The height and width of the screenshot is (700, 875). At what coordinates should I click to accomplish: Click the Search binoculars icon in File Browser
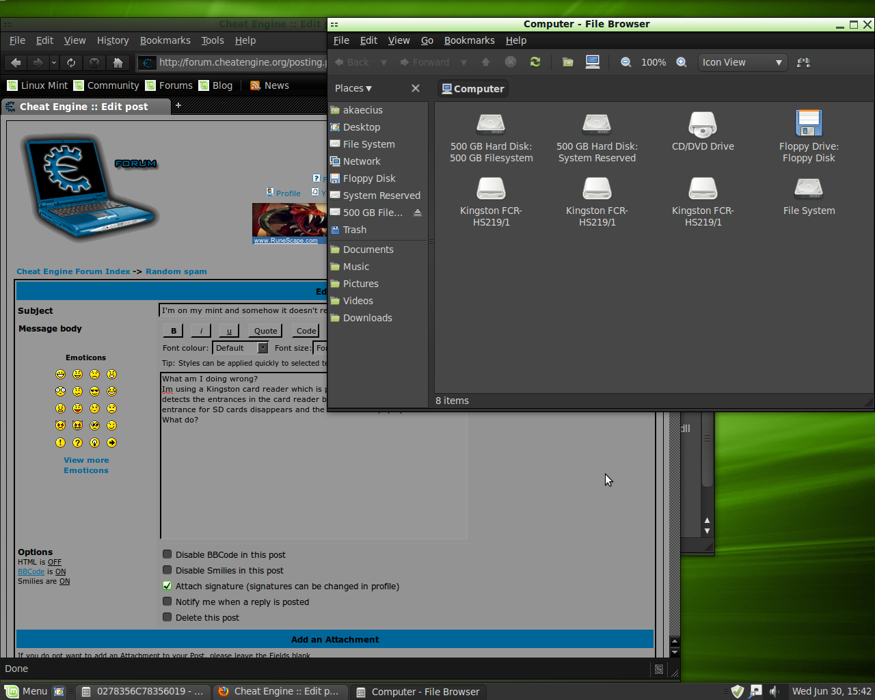pos(804,62)
